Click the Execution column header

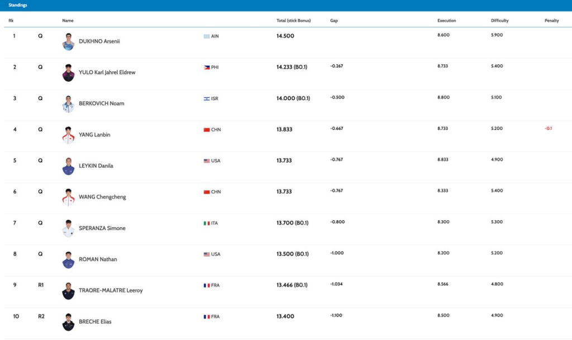point(446,21)
